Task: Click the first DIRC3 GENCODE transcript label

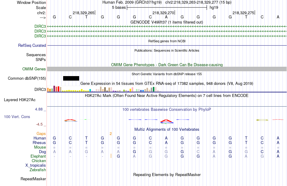Action: [40, 26]
